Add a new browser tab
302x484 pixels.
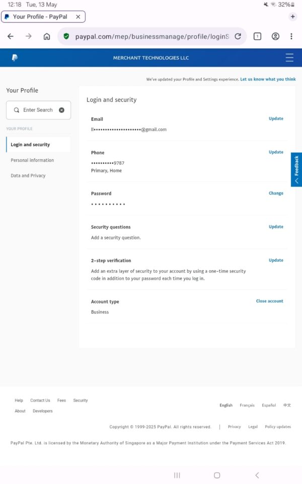tap(293, 17)
